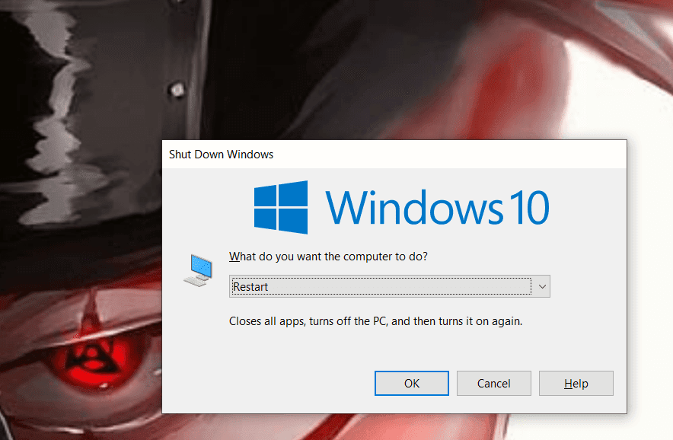The width and height of the screenshot is (673, 440).
Task: Click the computer monitor icon
Action: [199, 270]
